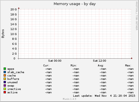Click the 'Munin 1.4.5' version text

[x=69, y=99]
